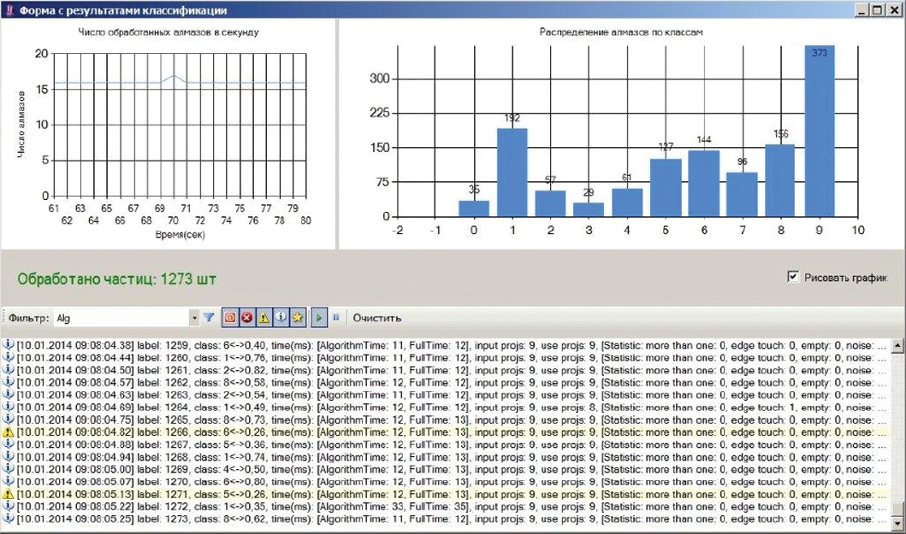Toggle the blue info filter icon
The height and width of the screenshot is (534, 906).
pyautogui.click(x=281, y=318)
